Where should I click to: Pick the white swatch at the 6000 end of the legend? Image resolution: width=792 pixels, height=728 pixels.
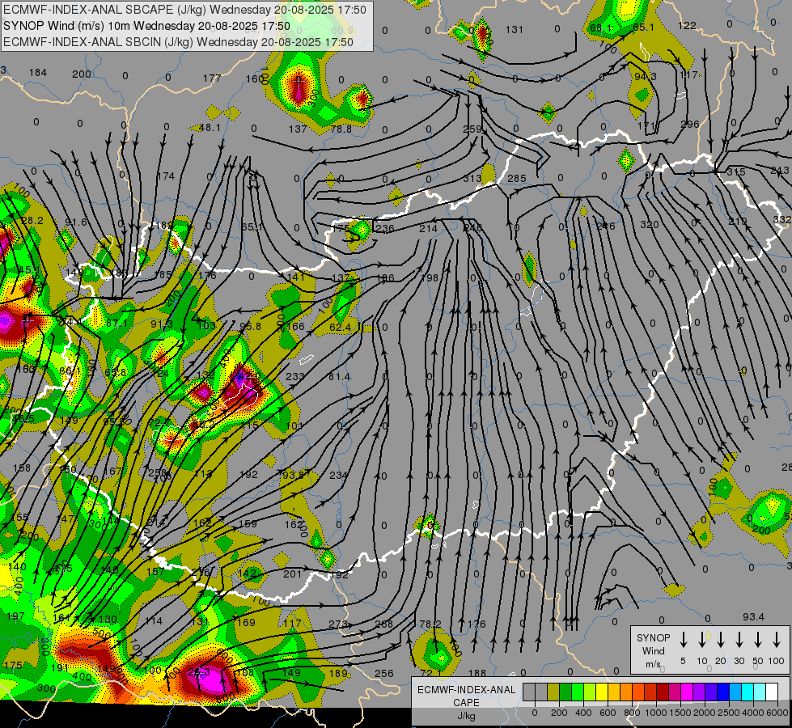(773, 692)
